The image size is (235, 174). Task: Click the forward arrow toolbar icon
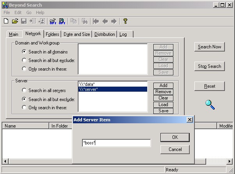pyautogui.click(x=114, y=21)
